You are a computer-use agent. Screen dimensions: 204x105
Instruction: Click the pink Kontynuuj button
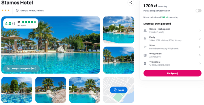tap(172, 73)
